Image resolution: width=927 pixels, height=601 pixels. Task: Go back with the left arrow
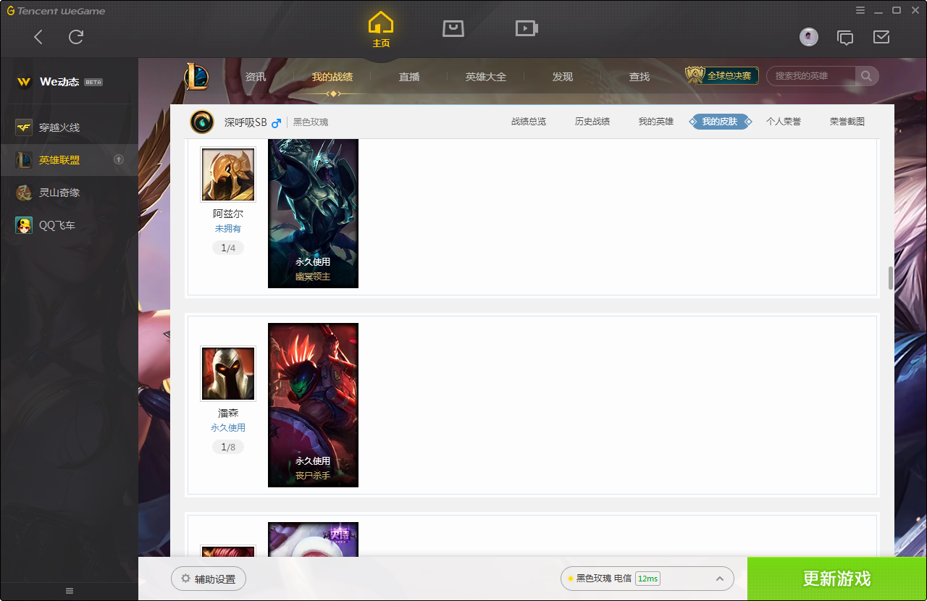click(x=38, y=37)
